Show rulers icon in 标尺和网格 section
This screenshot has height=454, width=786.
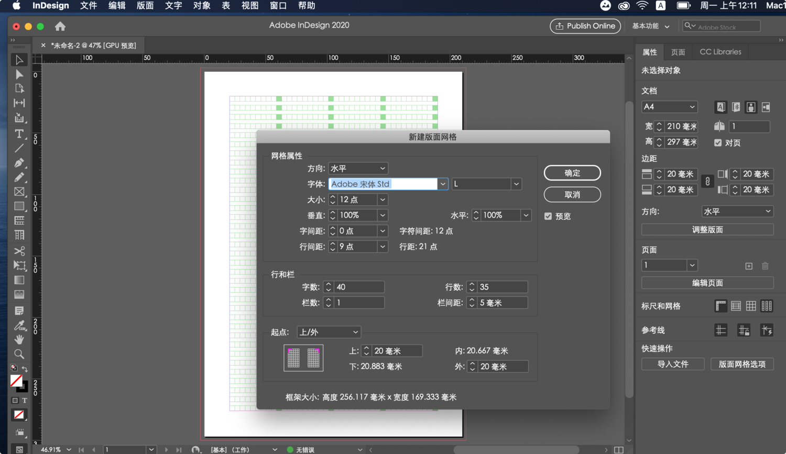(721, 306)
